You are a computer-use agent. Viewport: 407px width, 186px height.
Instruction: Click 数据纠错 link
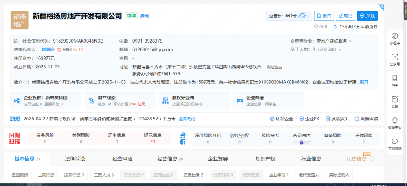coord(366,119)
